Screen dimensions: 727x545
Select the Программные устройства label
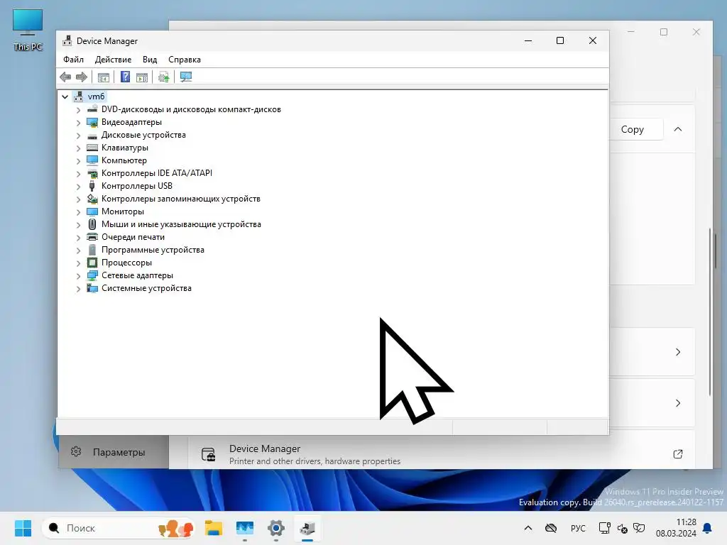(x=153, y=250)
